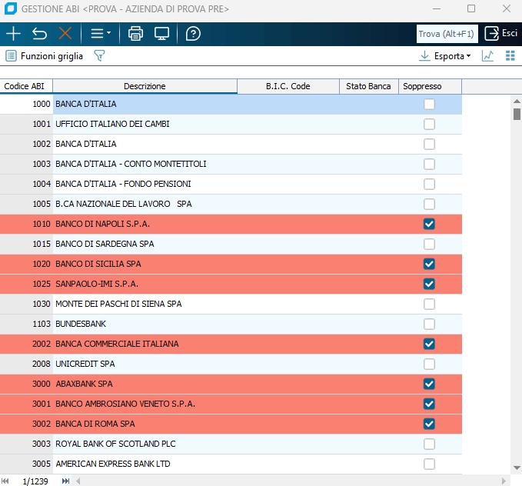Click the filter funnel icon

point(99,56)
